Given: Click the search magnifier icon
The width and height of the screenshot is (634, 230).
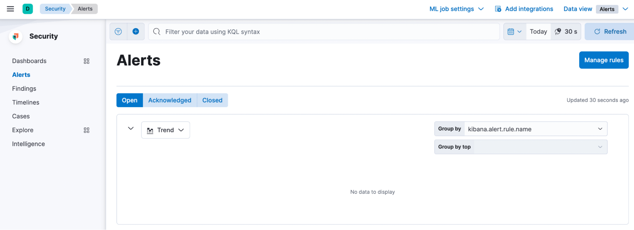Looking at the screenshot, I should [157, 32].
